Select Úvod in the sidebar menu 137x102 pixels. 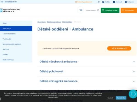(16, 23)
